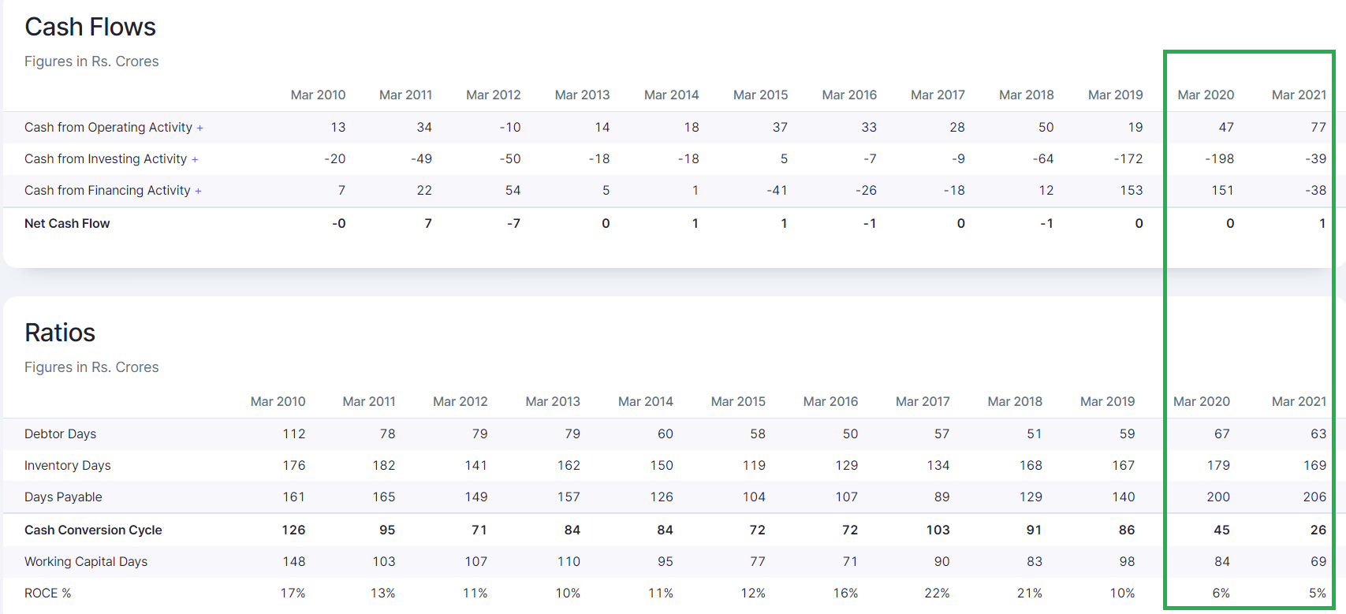Click Mar 2010 header in Ratios table
Image resolution: width=1346 pixels, height=614 pixels.
[278, 402]
